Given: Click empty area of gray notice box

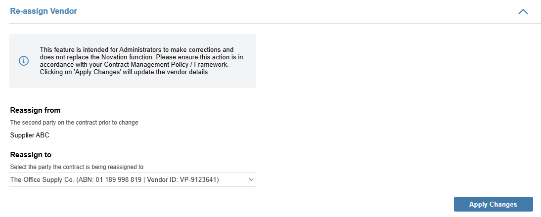Looking at the screenshot, I should pyautogui.click(x=250, y=82).
